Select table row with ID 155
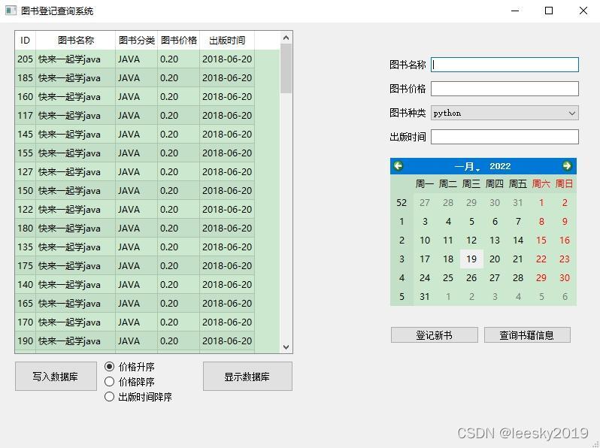The width and height of the screenshot is (600, 448). 135,153
